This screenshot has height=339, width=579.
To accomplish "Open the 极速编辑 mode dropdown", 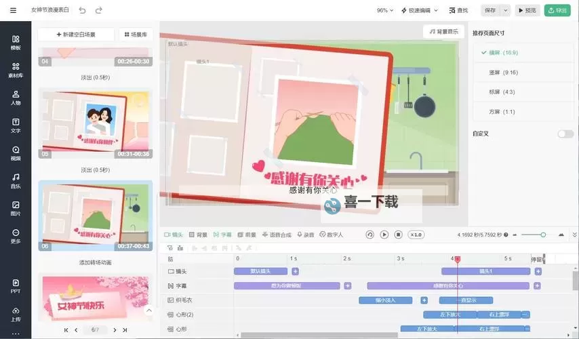I will 420,10.
